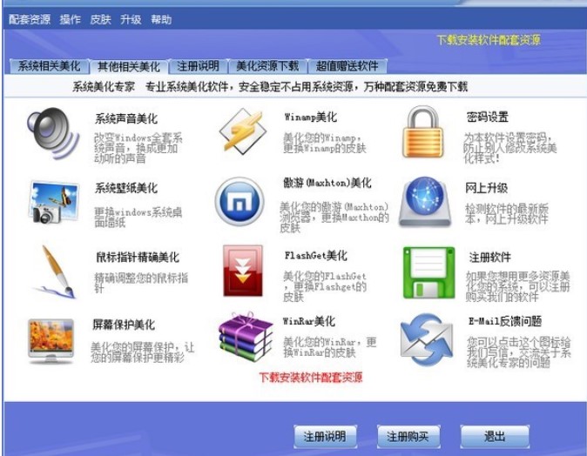Click the 注册购买 button
The width and height of the screenshot is (587, 456).
point(408,436)
